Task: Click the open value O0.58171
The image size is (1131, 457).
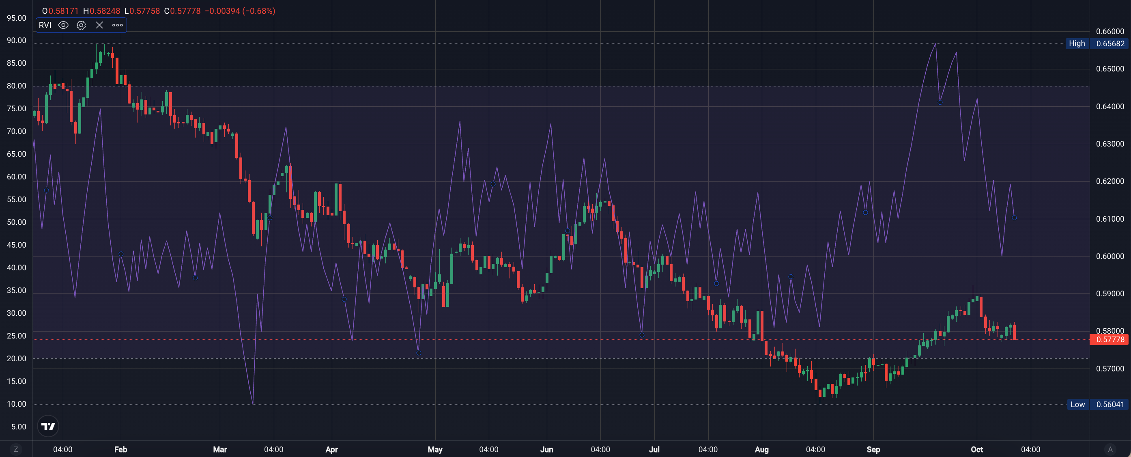Action: tap(60, 11)
